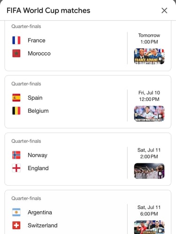Click the Spain flag icon
176x234 pixels.
[16, 98]
